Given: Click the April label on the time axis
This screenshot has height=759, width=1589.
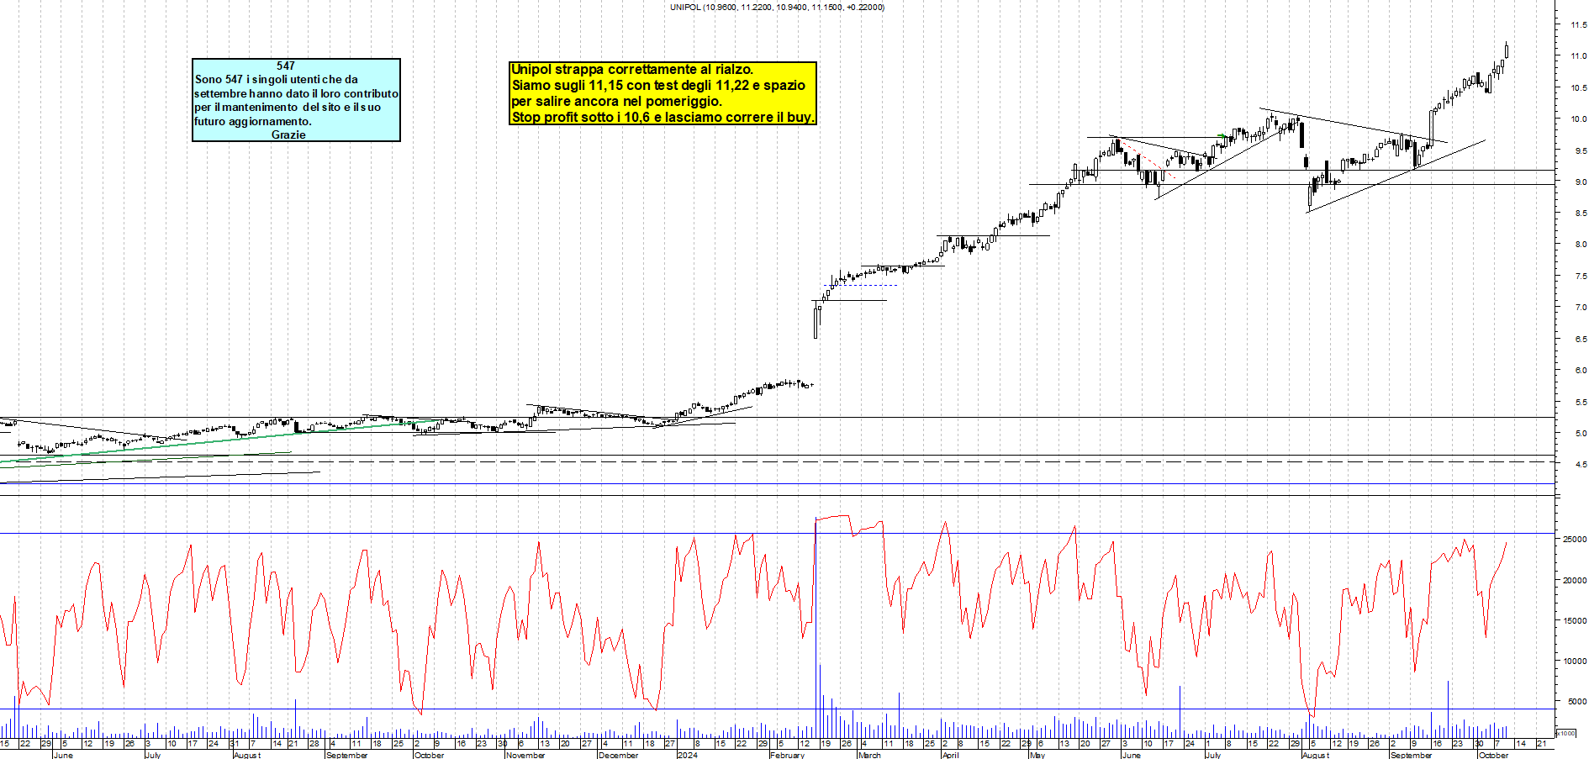Looking at the screenshot, I should coord(950,755).
